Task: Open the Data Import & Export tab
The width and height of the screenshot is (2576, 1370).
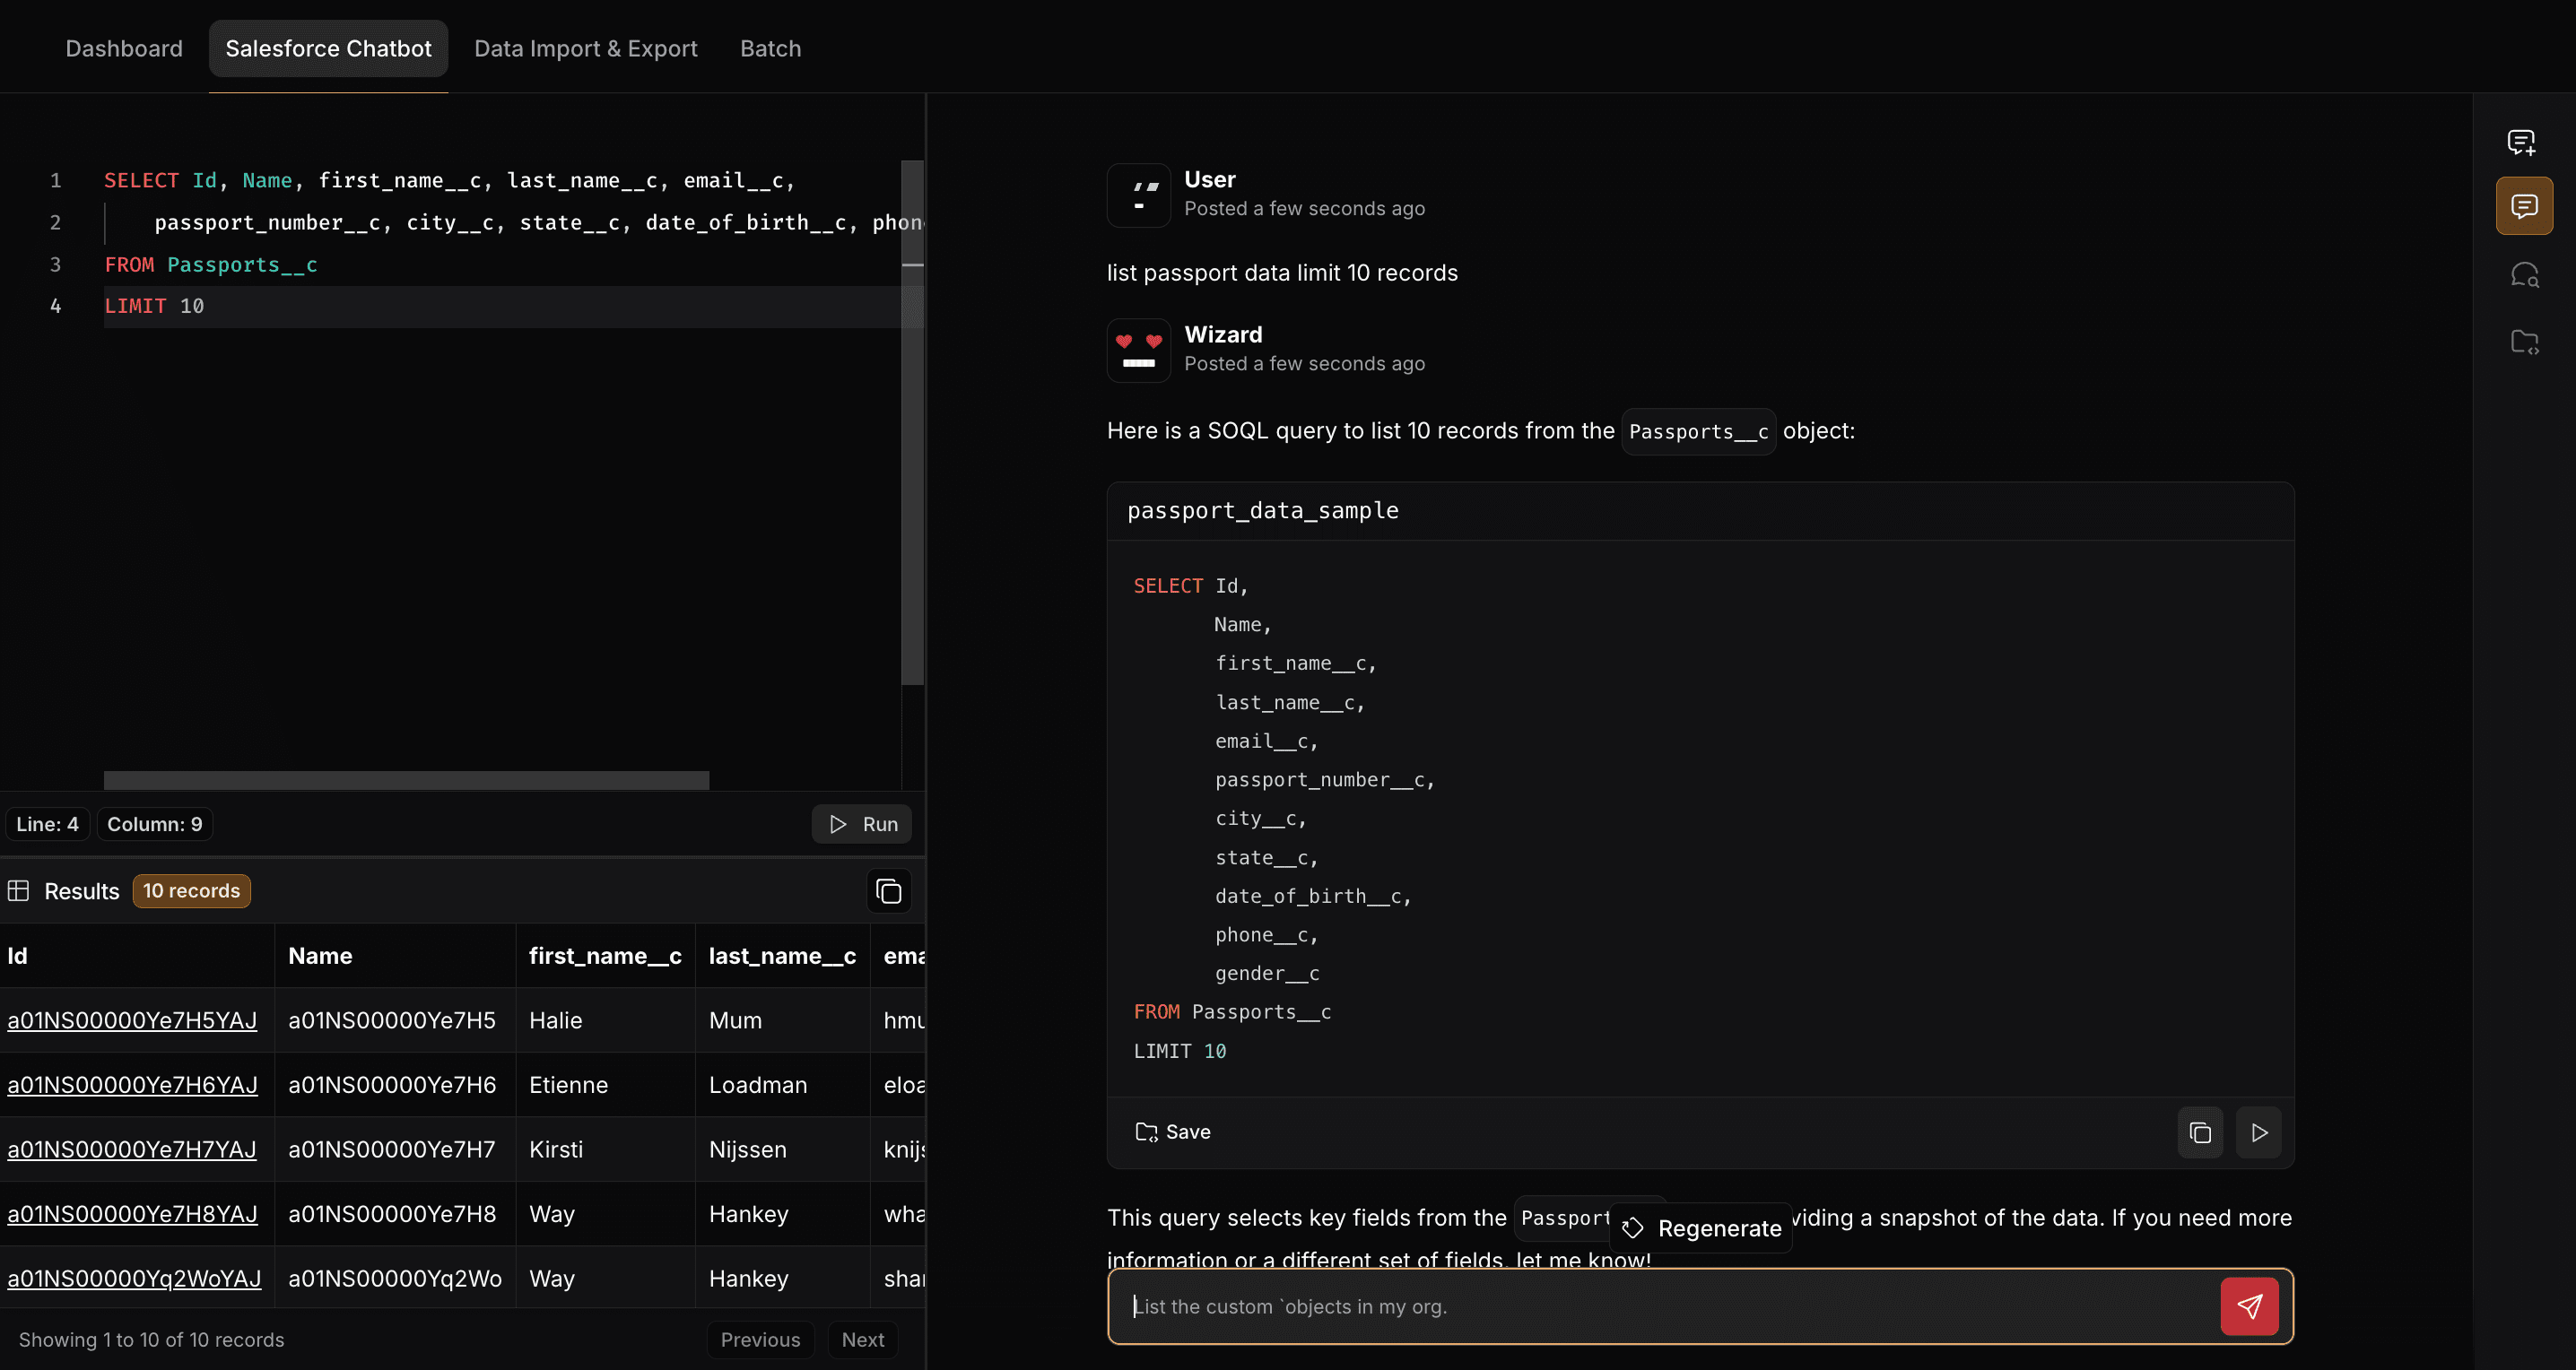Action: pyautogui.click(x=585, y=48)
